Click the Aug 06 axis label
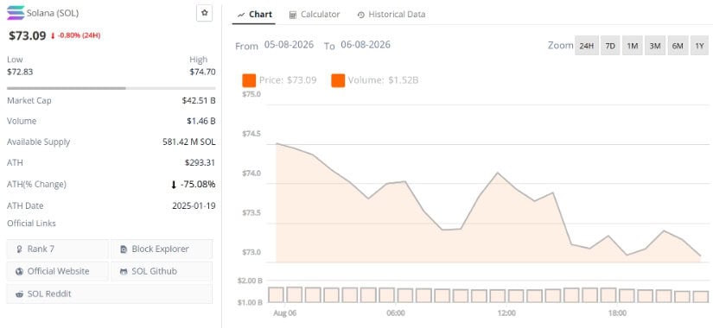Viewport: 713px width, 328px height. click(x=284, y=313)
